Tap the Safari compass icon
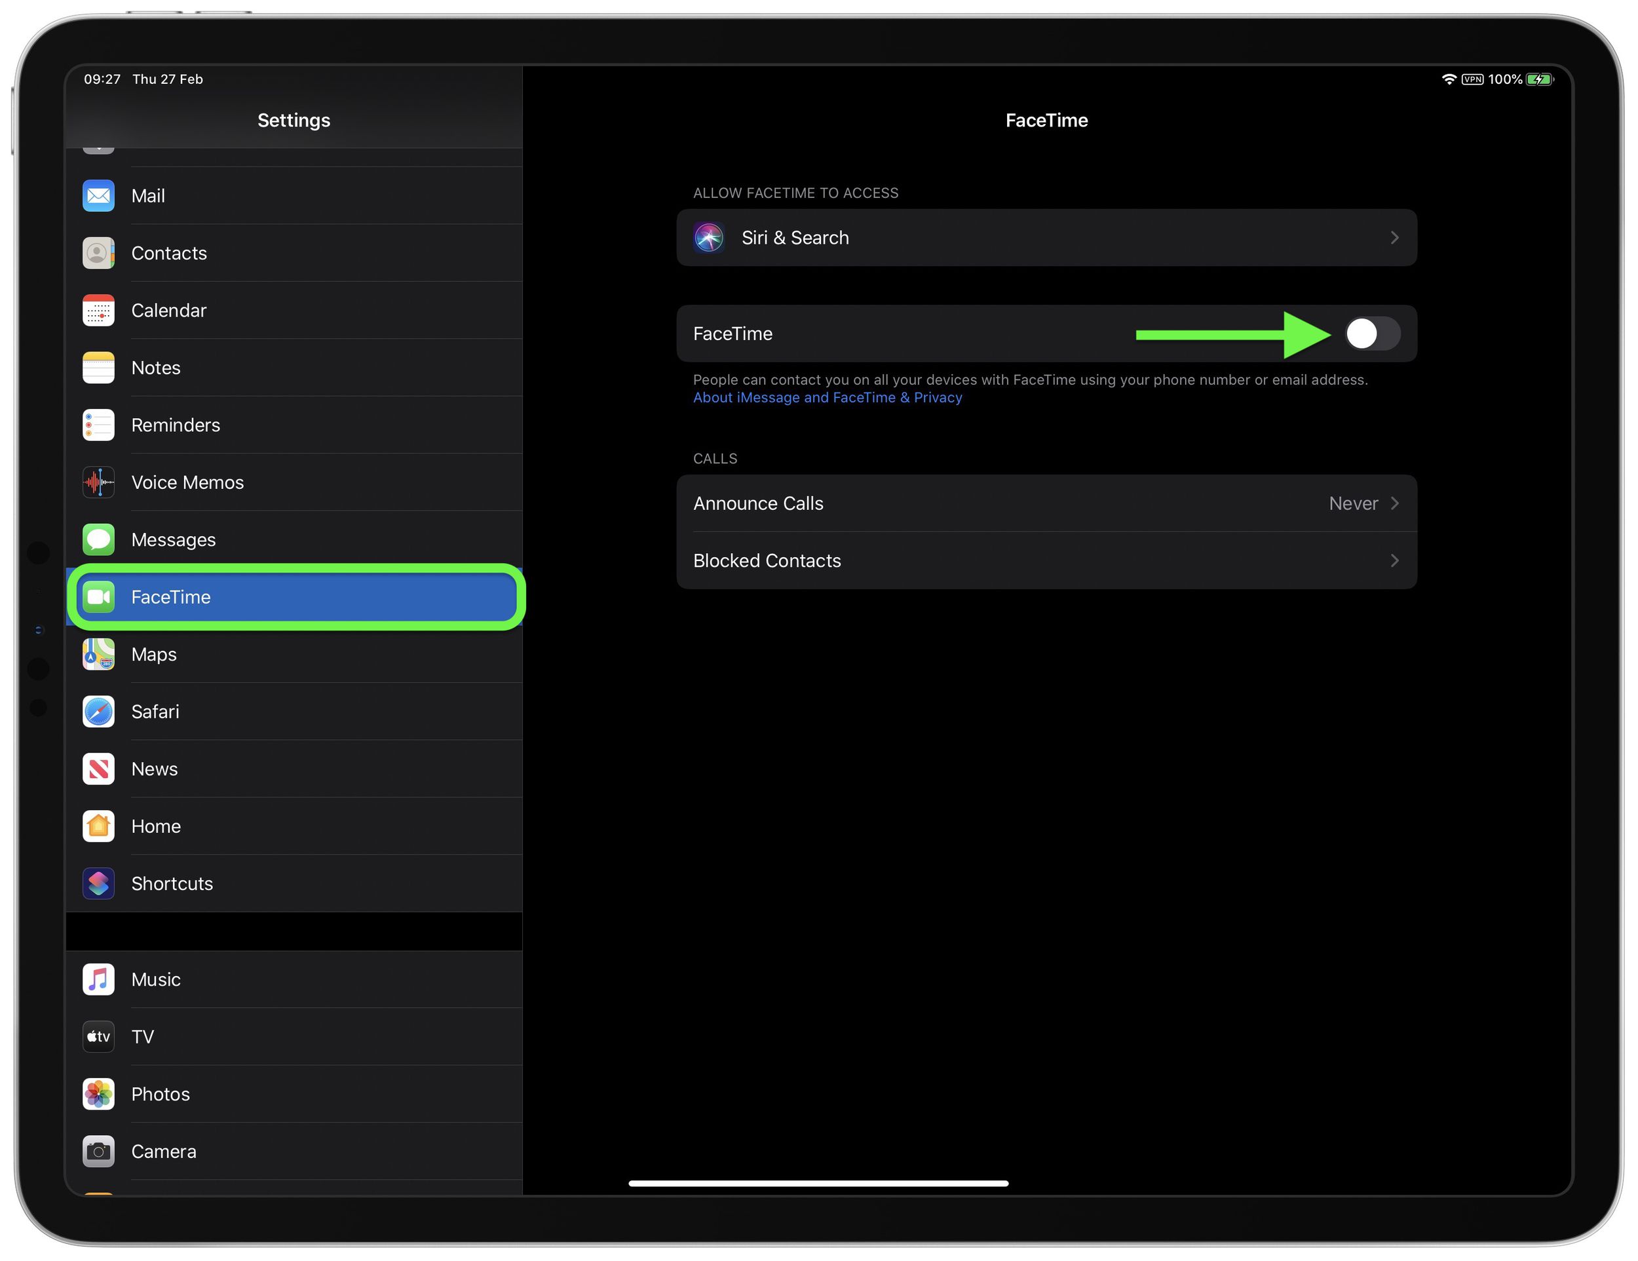 (x=98, y=712)
